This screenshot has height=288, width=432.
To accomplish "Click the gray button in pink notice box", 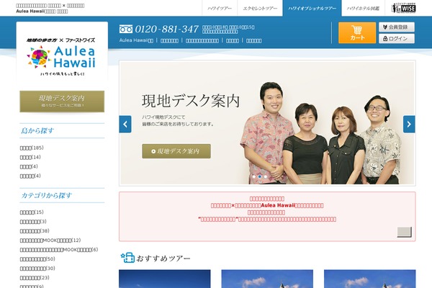I will pos(405,232).
